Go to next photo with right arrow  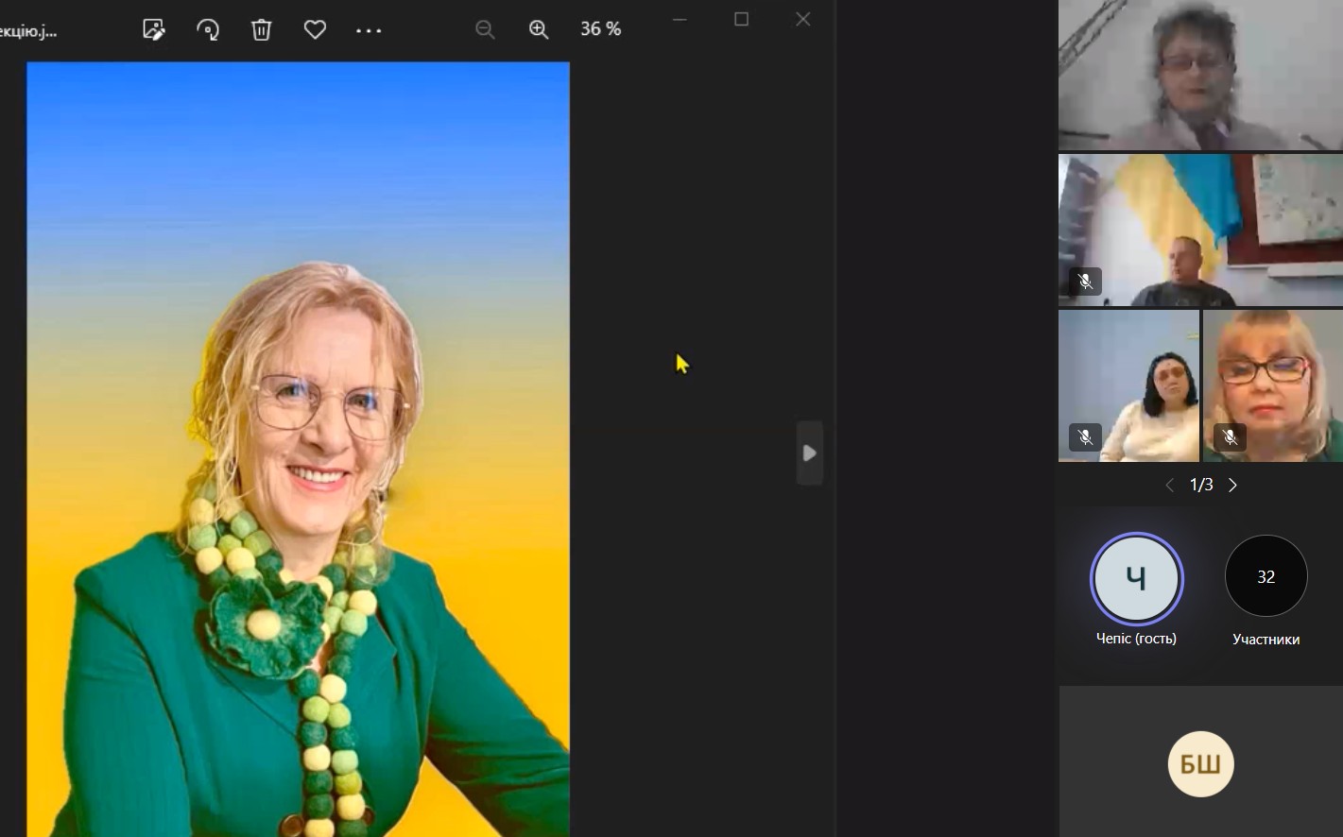(x=809, y=453)
